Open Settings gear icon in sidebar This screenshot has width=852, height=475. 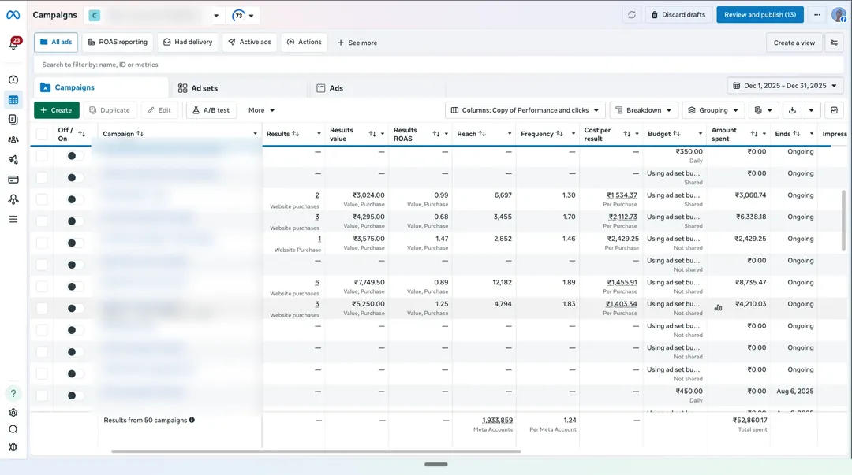13,413
